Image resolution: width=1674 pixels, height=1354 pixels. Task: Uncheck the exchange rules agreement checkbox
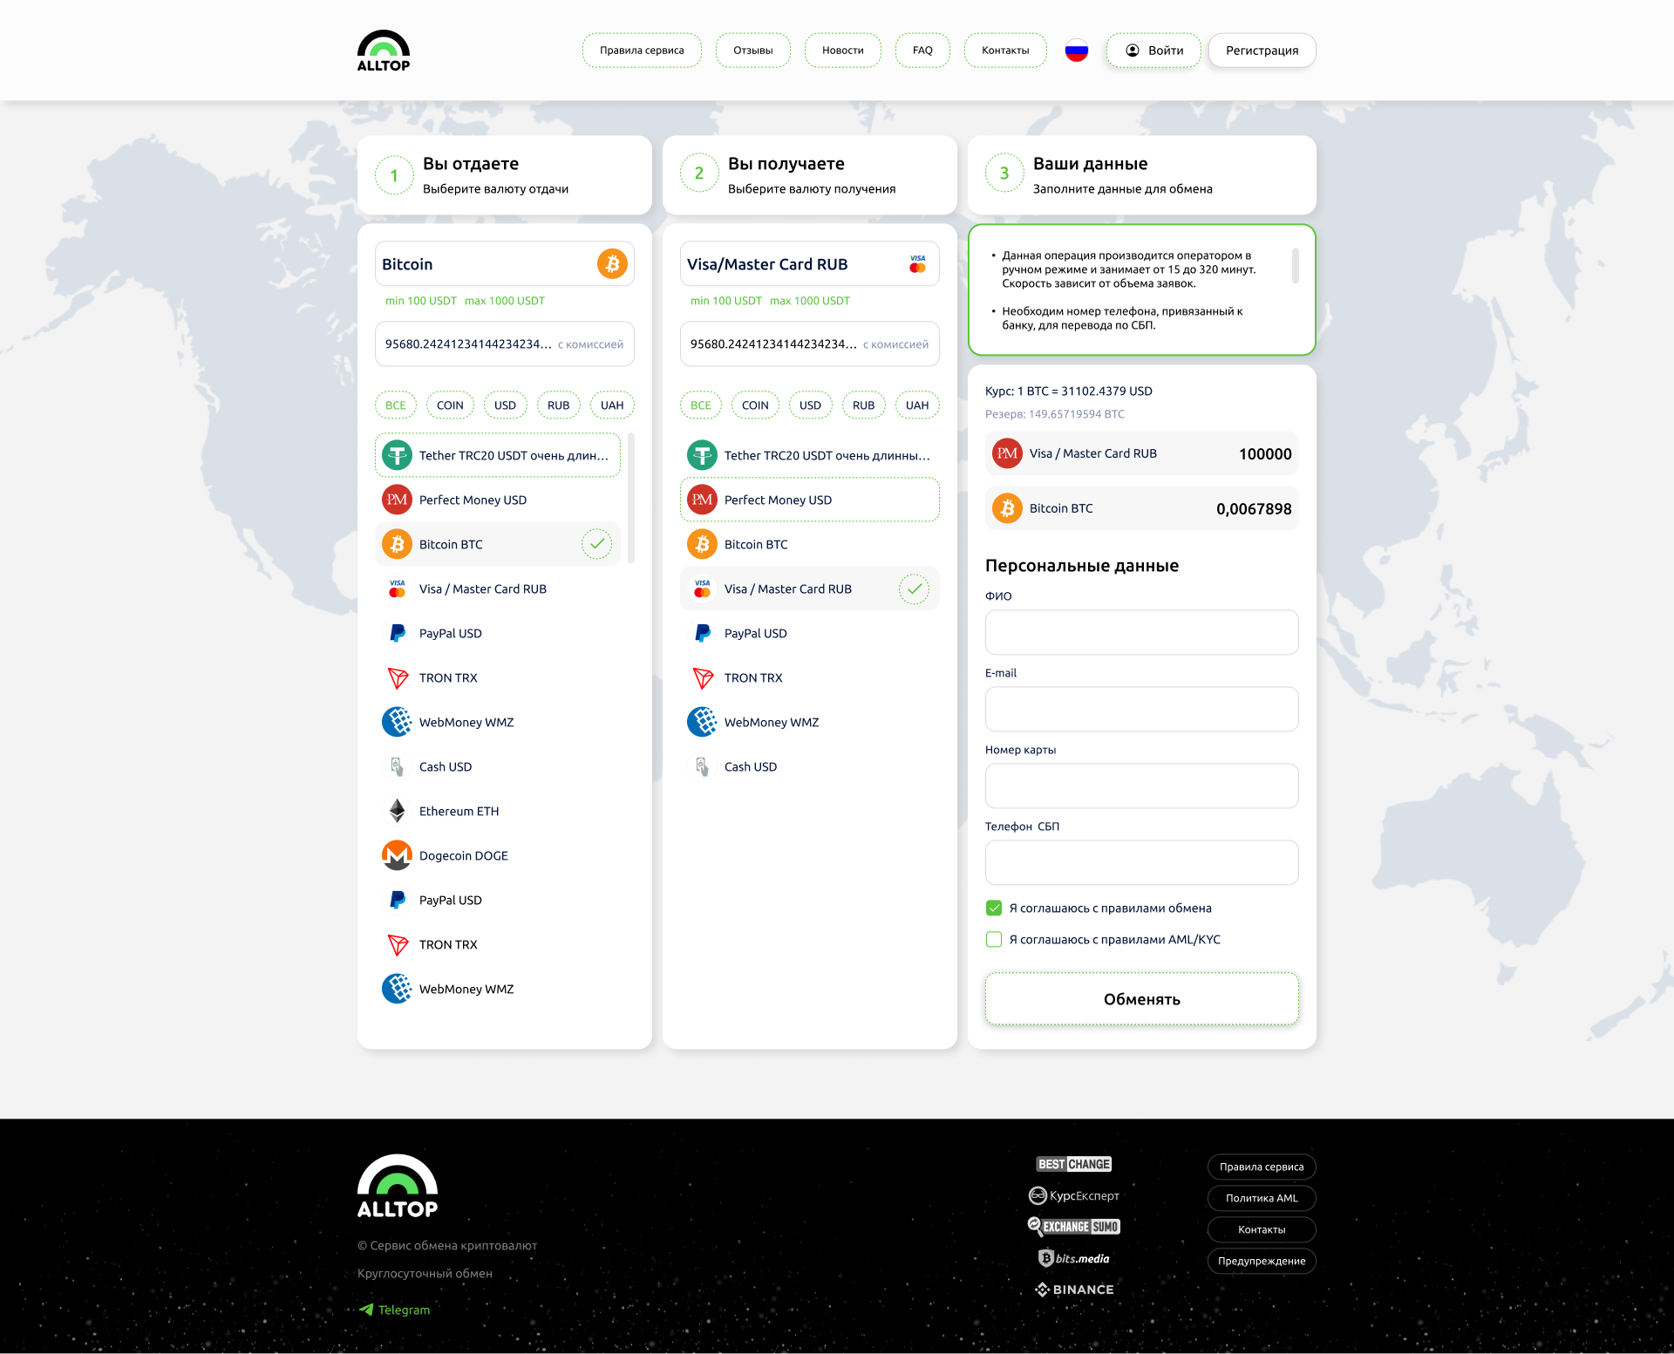(994, 908)
